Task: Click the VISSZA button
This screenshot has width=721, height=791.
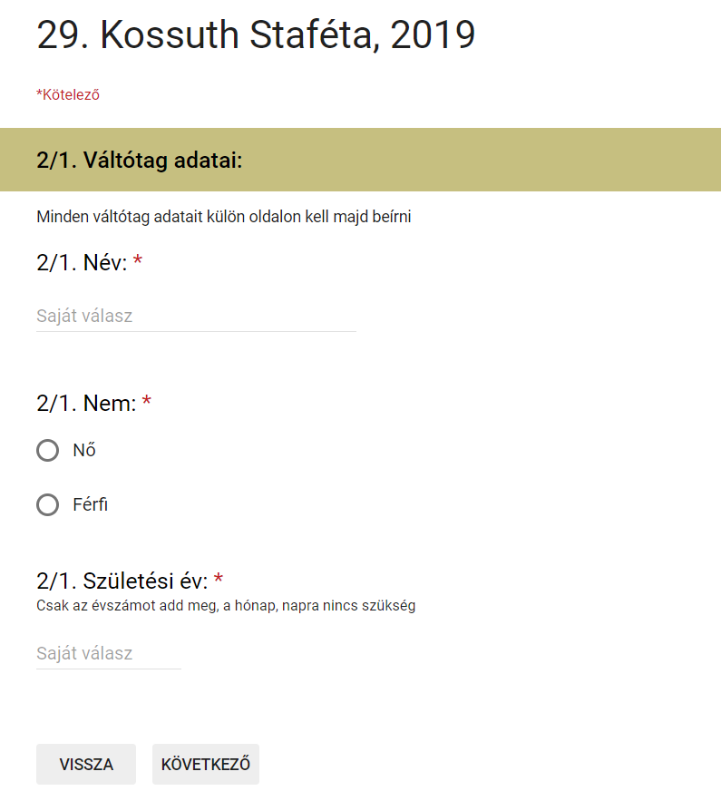Action: pos(86,764)
